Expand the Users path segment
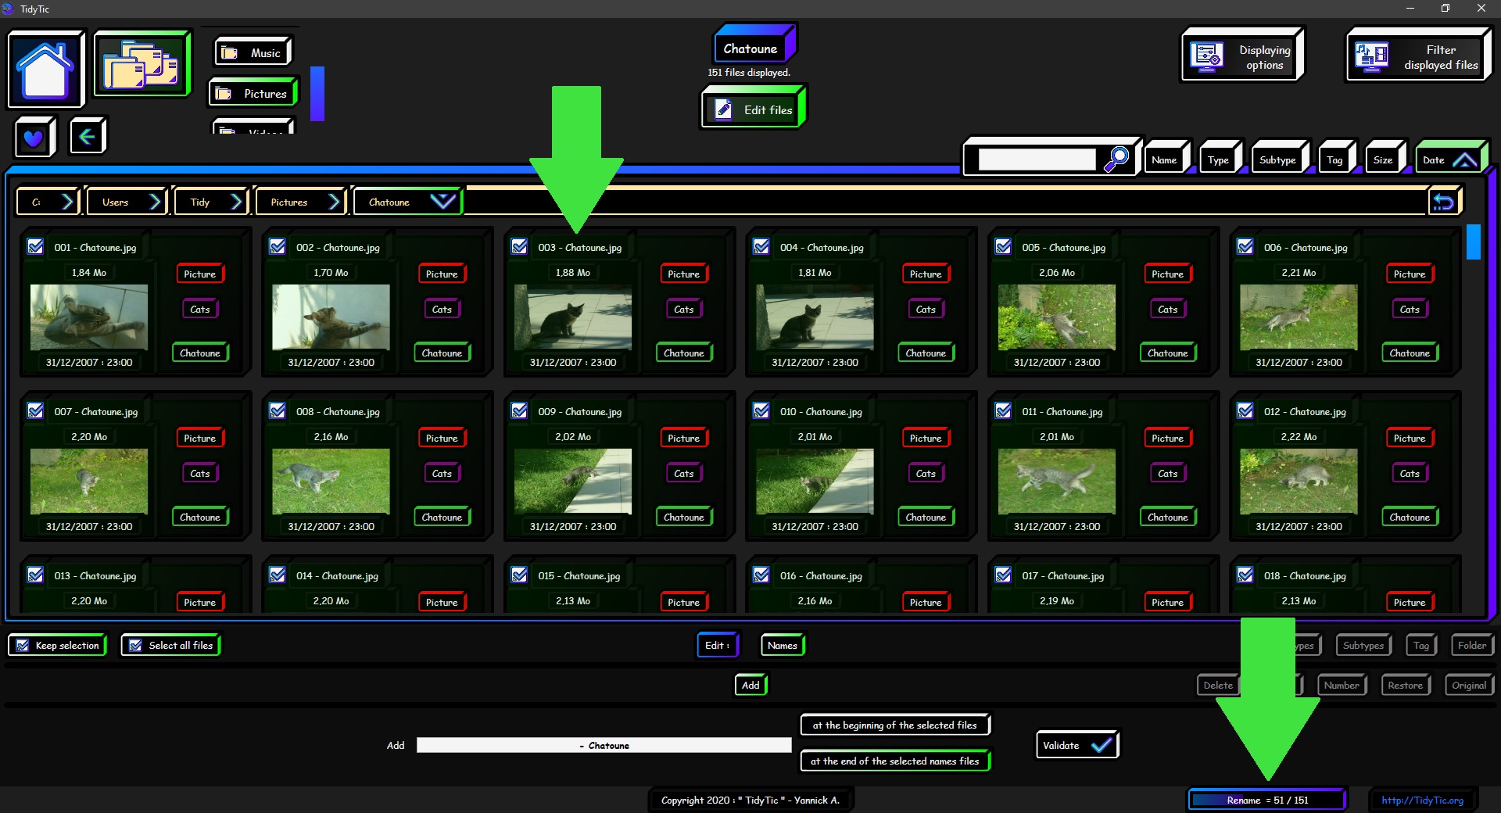The height and width of the screenshot is (813, 1501). pos(127,202)
